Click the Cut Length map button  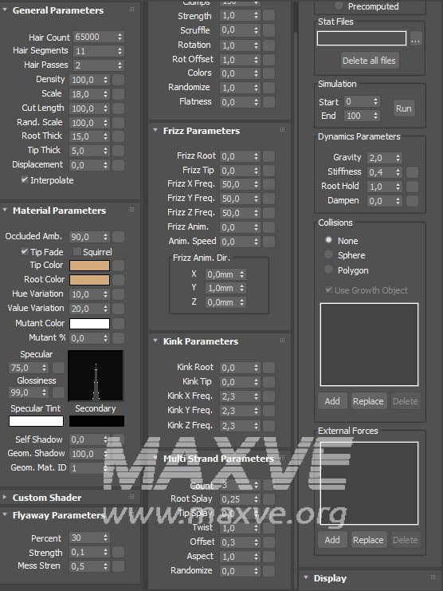118,108
